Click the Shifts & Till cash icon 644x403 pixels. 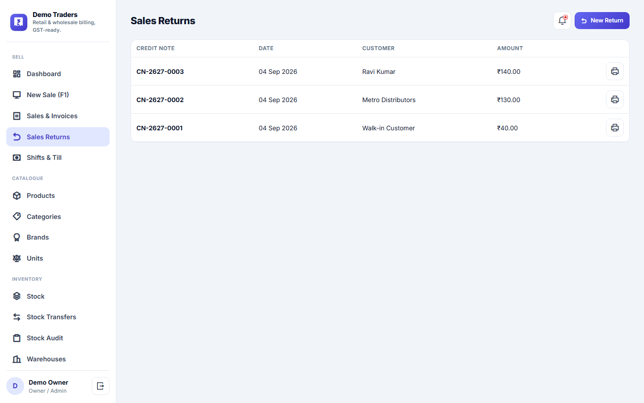17,158
